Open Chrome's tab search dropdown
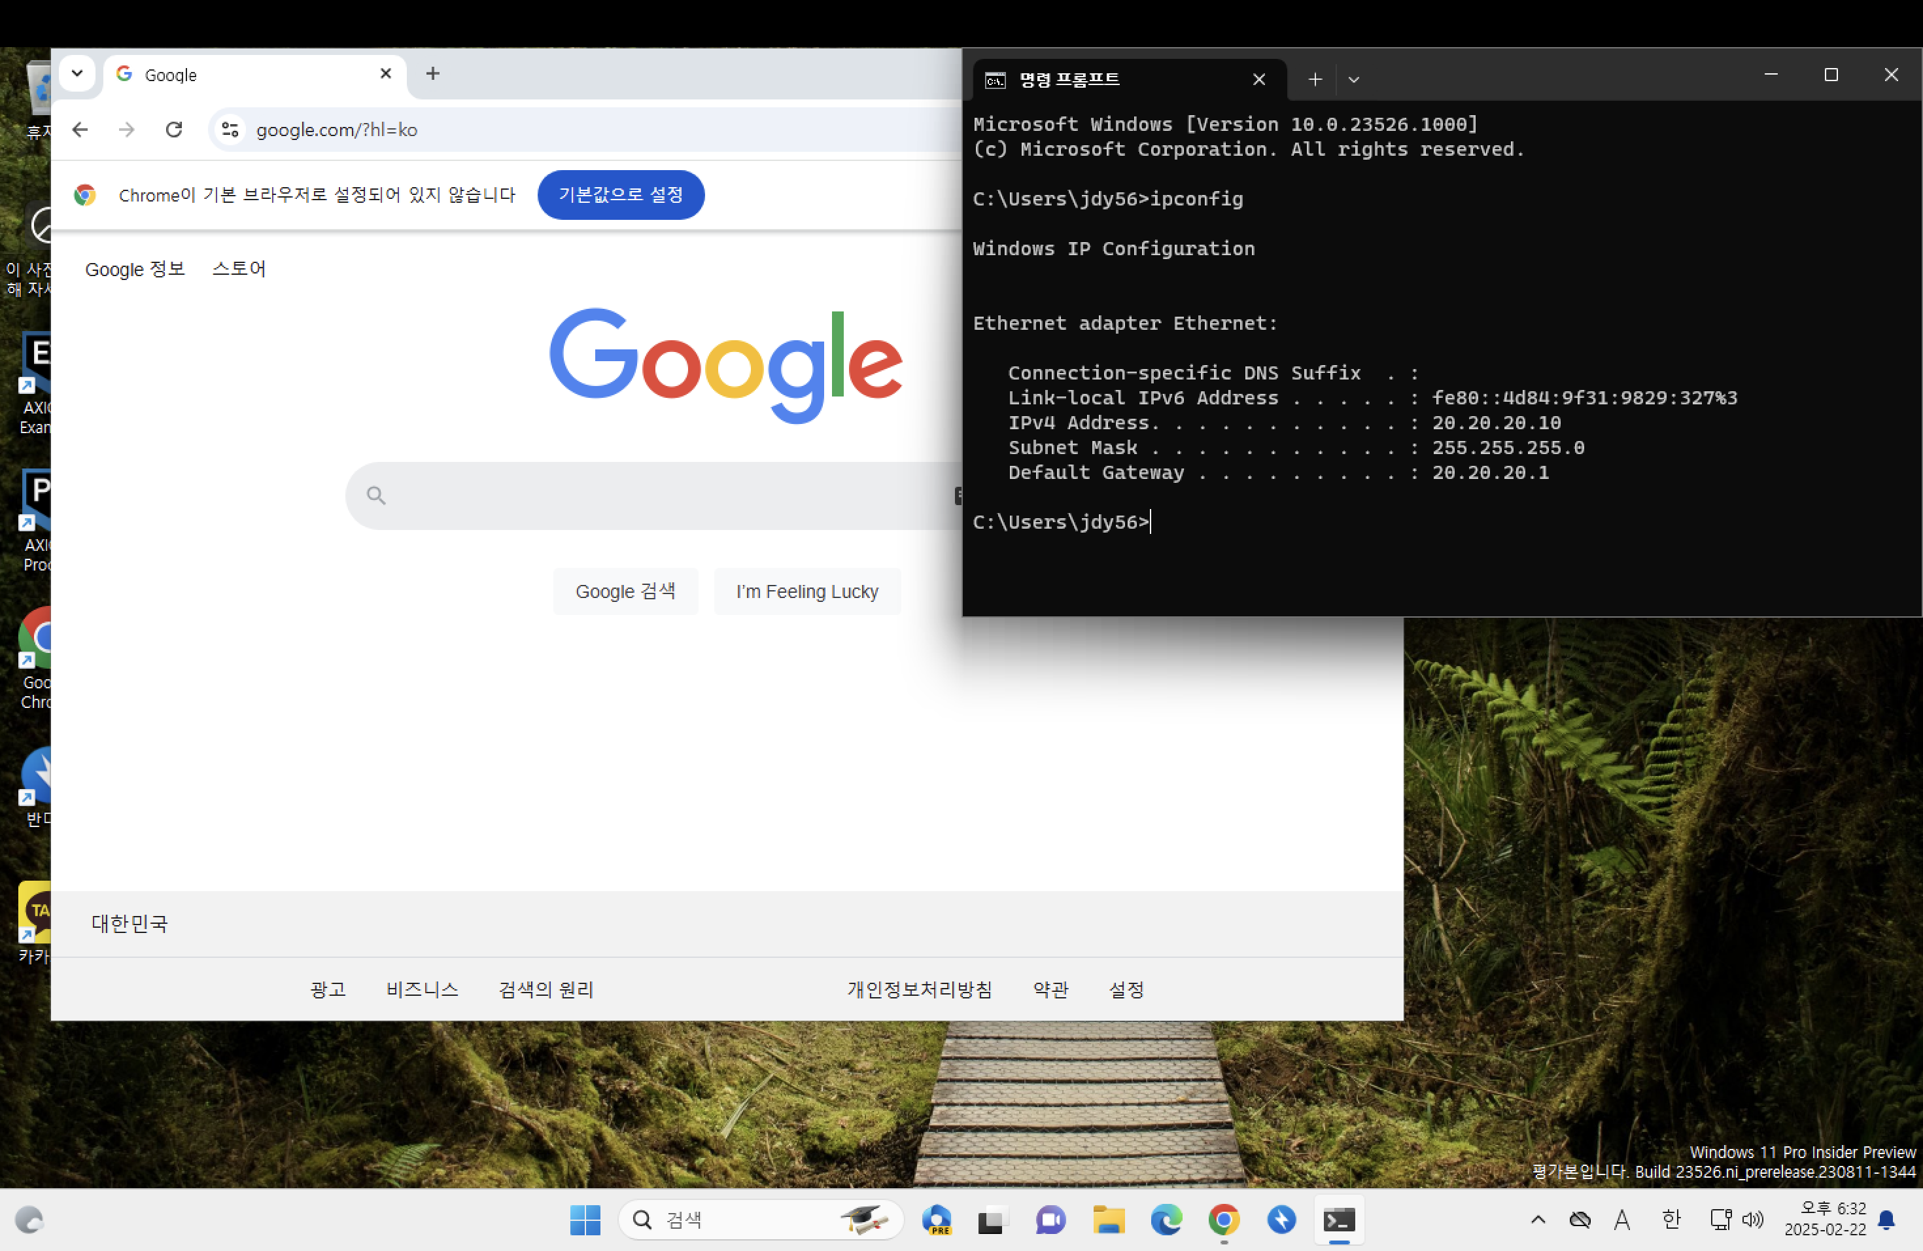Image resolution: width=1923 pixels, height=1251 pixels. [77, 73]
